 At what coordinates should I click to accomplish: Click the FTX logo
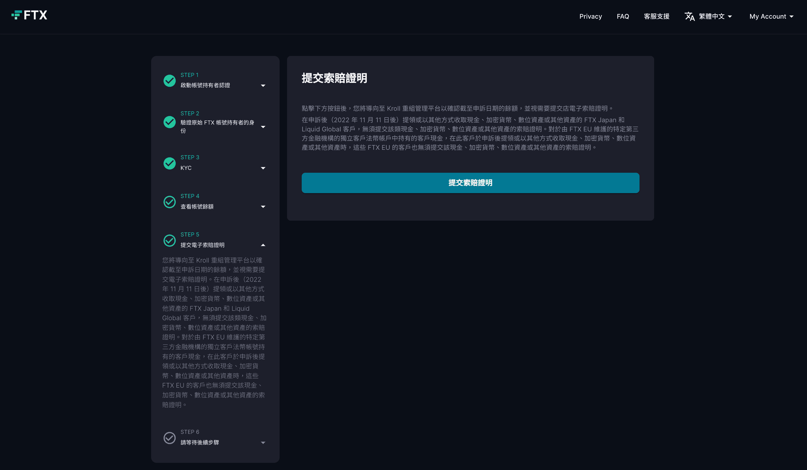[x=29, y=15]
